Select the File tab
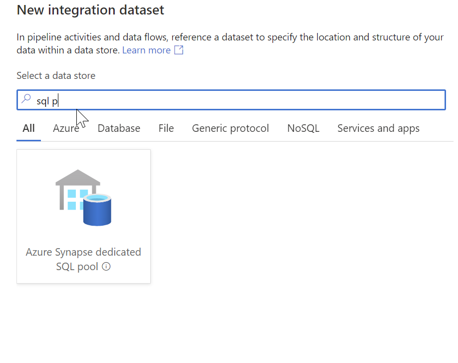This screenshot has height=363, width=458. tap(166, 128)
